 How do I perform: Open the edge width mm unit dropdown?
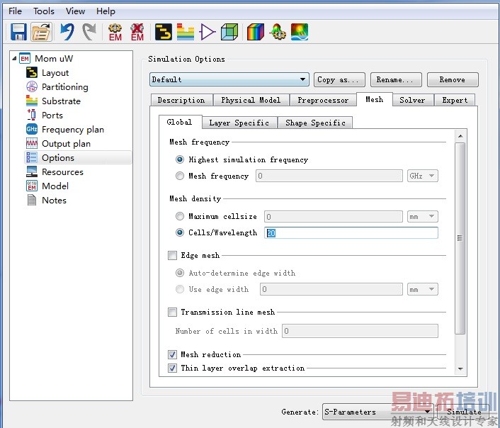(423, 290)
